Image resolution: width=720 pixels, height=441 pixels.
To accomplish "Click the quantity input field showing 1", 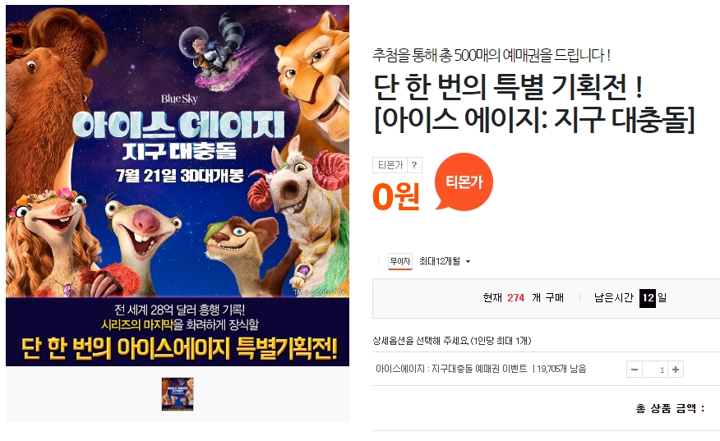I will (655, 370).
